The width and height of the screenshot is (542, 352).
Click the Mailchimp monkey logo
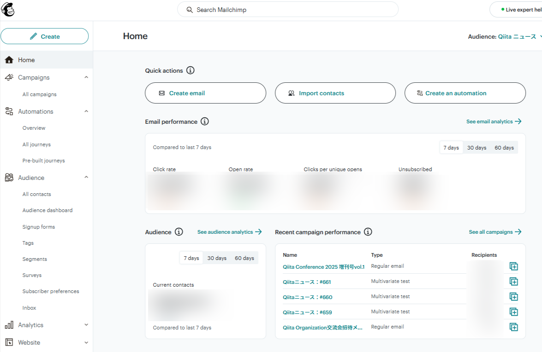pos(7,9)
